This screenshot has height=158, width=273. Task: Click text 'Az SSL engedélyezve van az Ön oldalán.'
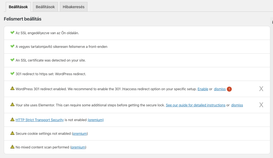coord(47,33)
